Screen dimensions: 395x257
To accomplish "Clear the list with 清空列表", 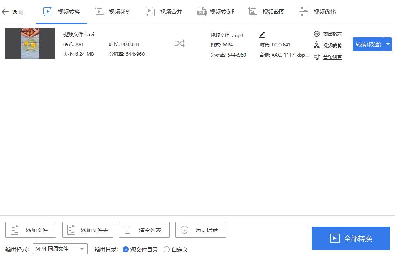I will coord(144,230).
